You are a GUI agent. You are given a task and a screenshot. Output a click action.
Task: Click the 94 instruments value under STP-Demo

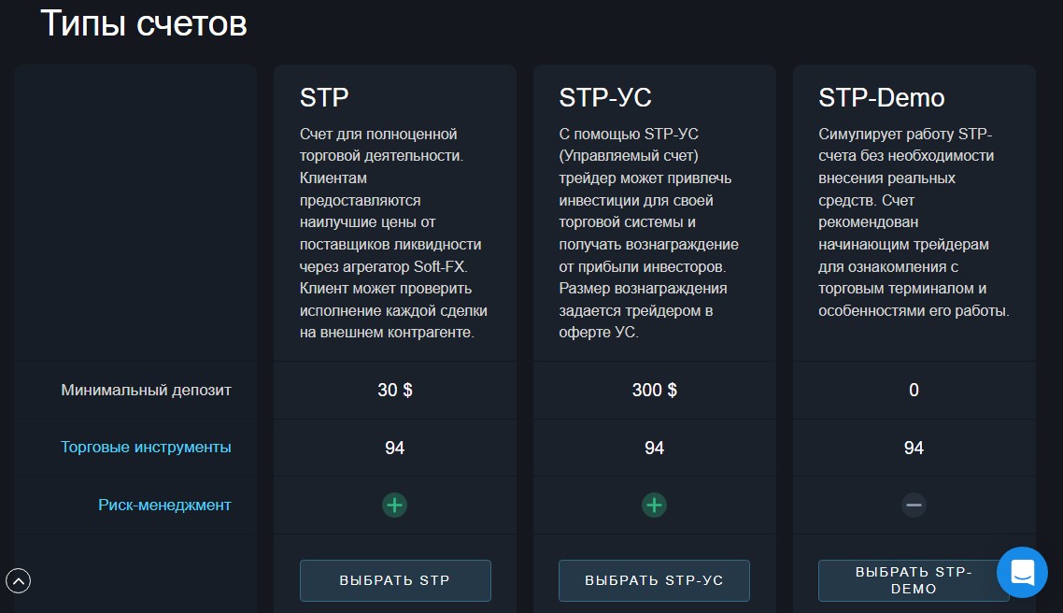tap(914, 449)
